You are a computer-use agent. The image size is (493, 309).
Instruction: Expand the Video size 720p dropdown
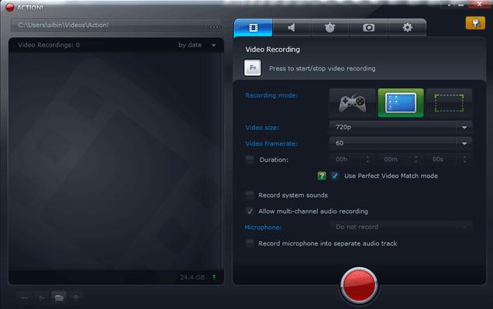click(401, 127)
